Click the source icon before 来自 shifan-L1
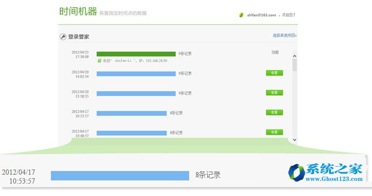 click(x=99, y=61)
